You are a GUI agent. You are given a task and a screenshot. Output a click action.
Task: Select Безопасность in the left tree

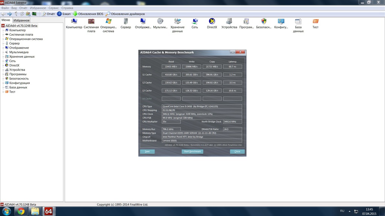tap(19, 79)
